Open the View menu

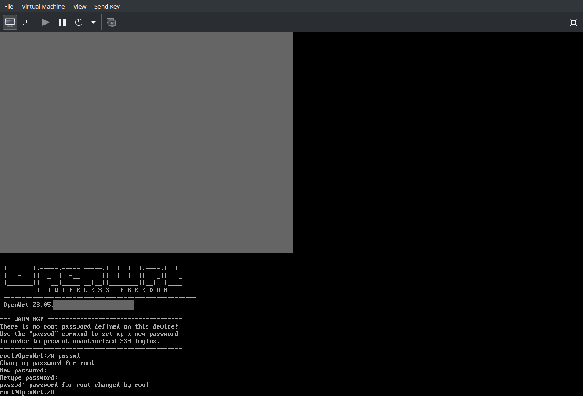pyautogui.click(x=80, y=6)
